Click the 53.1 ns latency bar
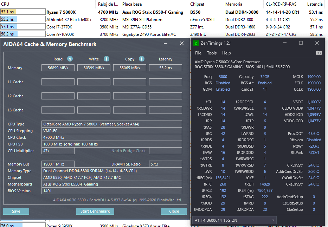The width and height of the screenshot is (328, 227). [x=23, y=12]
